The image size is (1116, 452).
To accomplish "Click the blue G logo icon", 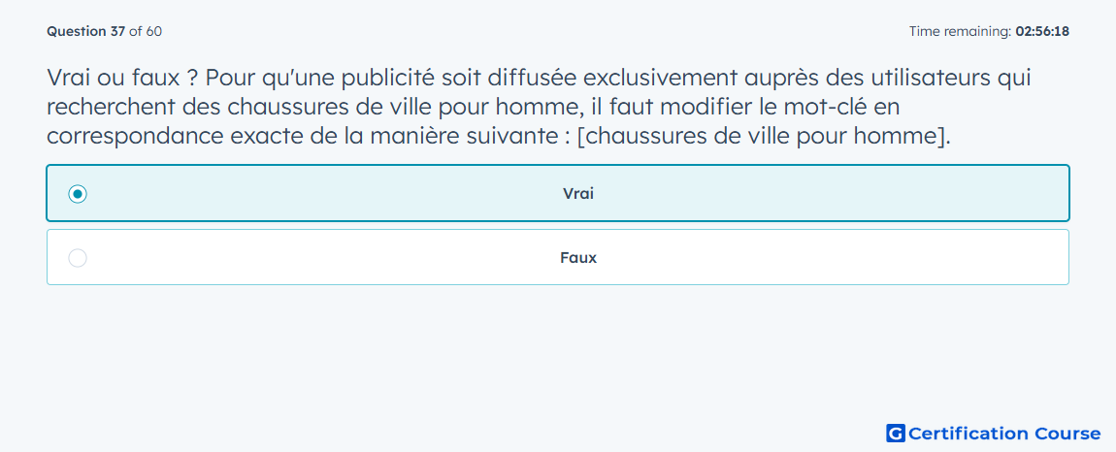I will pyautogui.click(x=896, y=434).
